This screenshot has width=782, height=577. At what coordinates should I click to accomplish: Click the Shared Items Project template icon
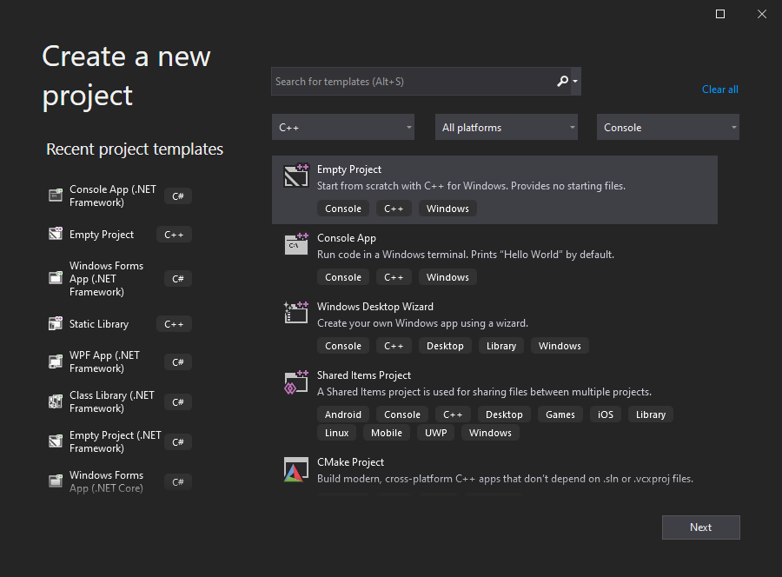click(x=296, y=381)
